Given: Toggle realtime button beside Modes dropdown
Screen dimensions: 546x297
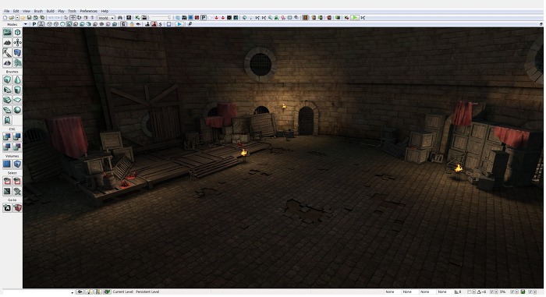Looking at the screenshot, I should (41, 24).
